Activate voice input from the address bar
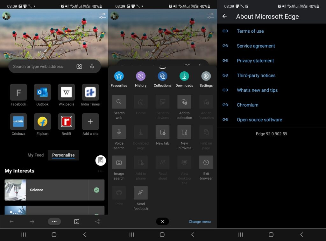326x241 pixels. coord(92,66)
